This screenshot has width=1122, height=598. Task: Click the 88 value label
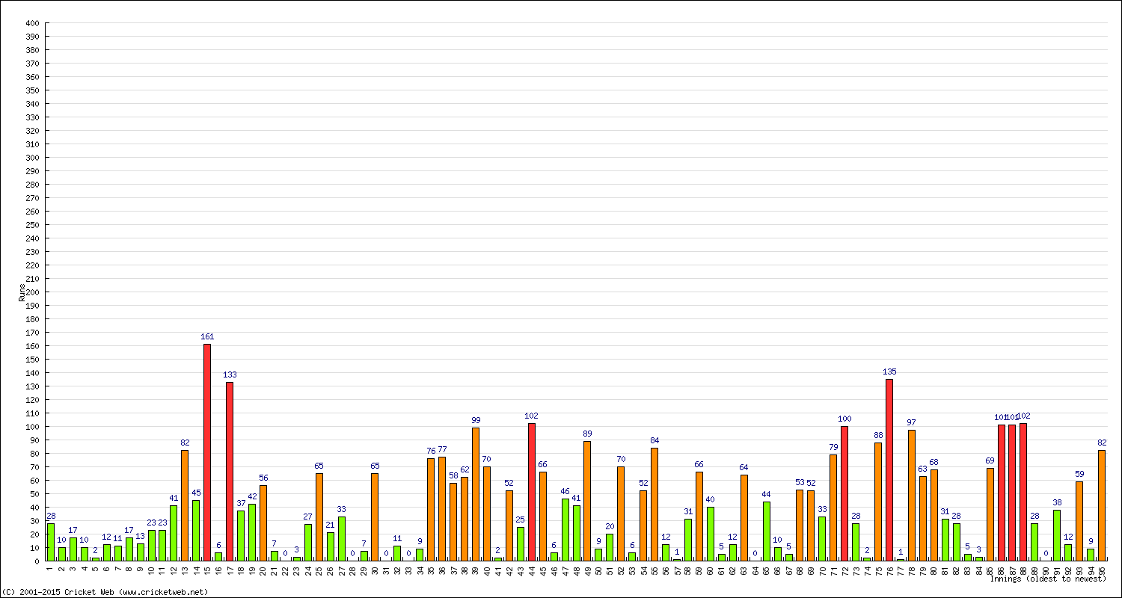click(878, 435)
